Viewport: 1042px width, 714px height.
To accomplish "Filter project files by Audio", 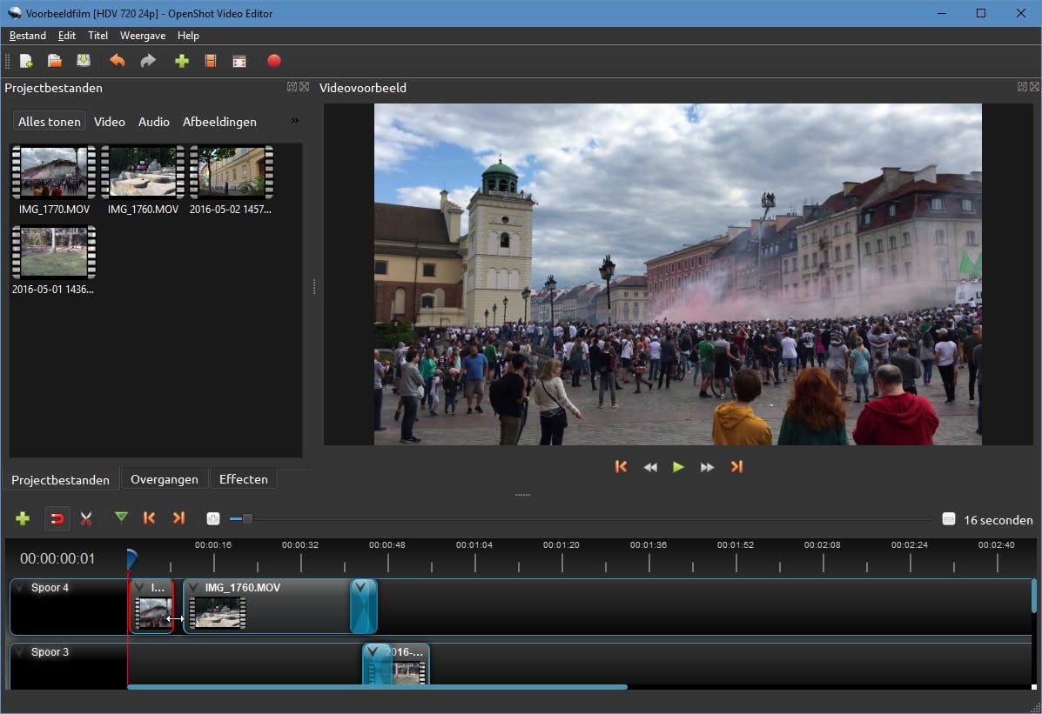I will click(154, 122).
